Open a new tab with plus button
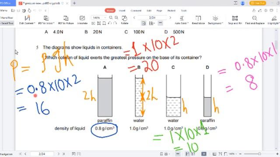This screenshot has width=280, height=157. click(x=74, y=3)
